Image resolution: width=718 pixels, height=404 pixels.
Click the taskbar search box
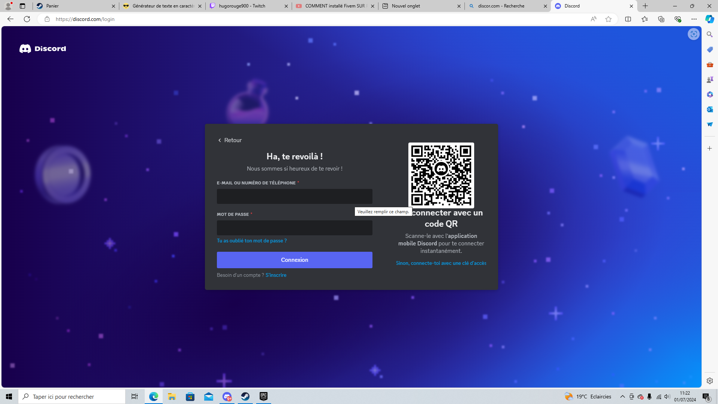point(72,397)
